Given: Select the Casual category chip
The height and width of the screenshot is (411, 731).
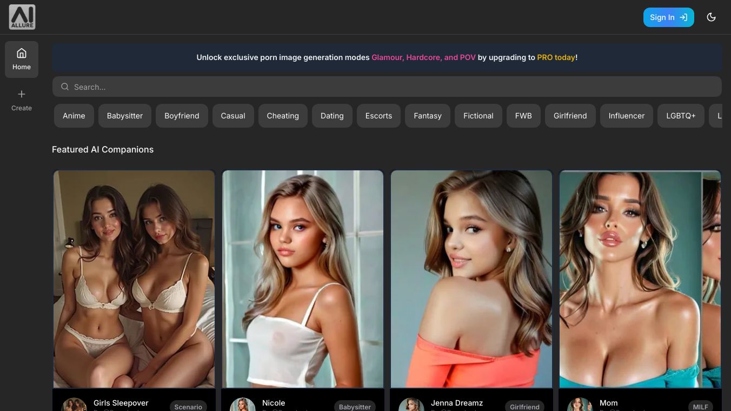Looking at the screenshot, I should [233, 116].
